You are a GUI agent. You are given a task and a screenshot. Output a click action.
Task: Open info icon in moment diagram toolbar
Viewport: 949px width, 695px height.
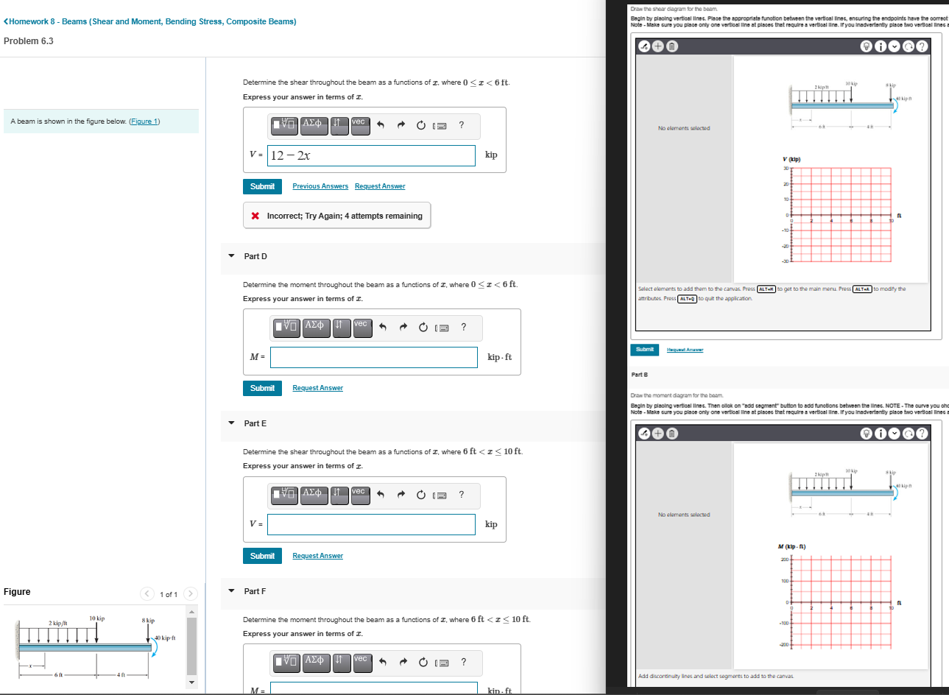(881, 434)
